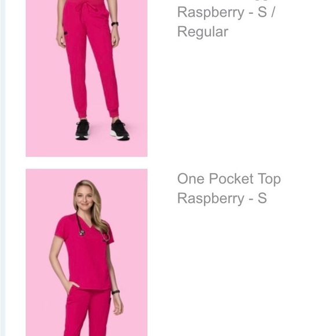
Task: Click the "One Pocket Top" product title
Action: click(x=229, y=178)
